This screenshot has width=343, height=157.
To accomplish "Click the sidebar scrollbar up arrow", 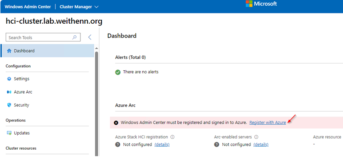I will point(96,48).
